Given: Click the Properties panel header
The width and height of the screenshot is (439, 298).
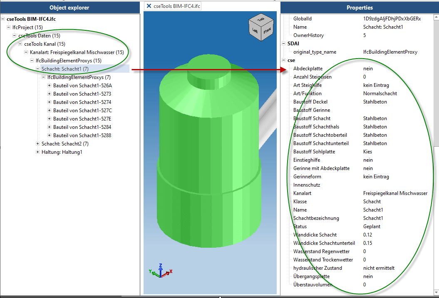Looking at the screenshot, I should (x=360, y=7).
